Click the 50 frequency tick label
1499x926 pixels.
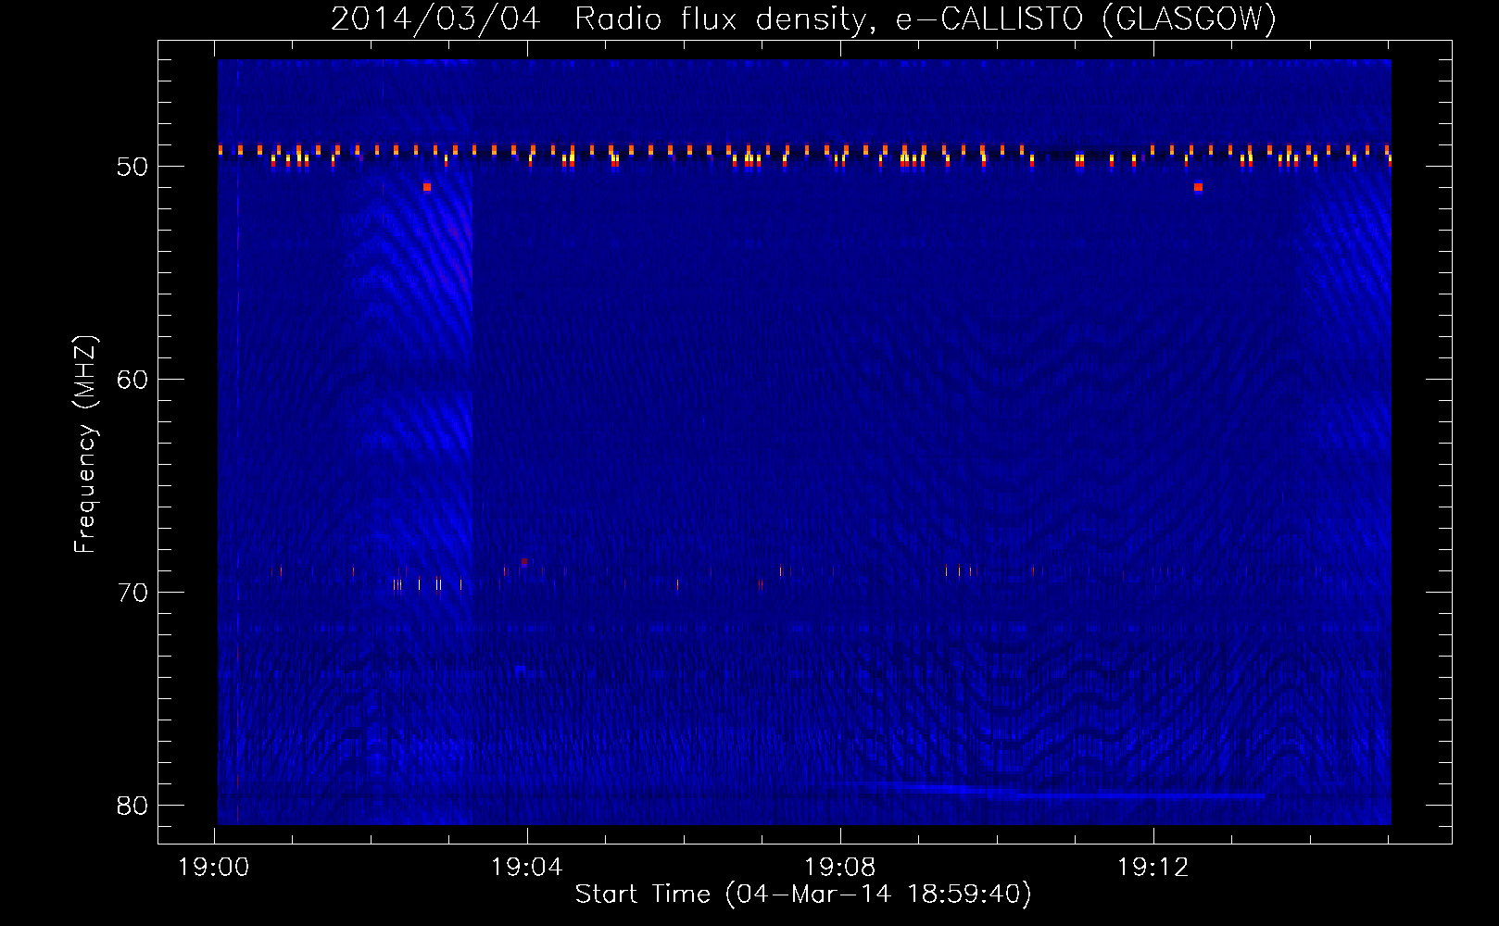pyautogui.click(x=133, y=167)
